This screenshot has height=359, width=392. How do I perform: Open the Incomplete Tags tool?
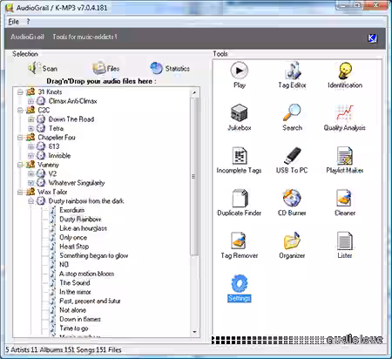(239, 160)
